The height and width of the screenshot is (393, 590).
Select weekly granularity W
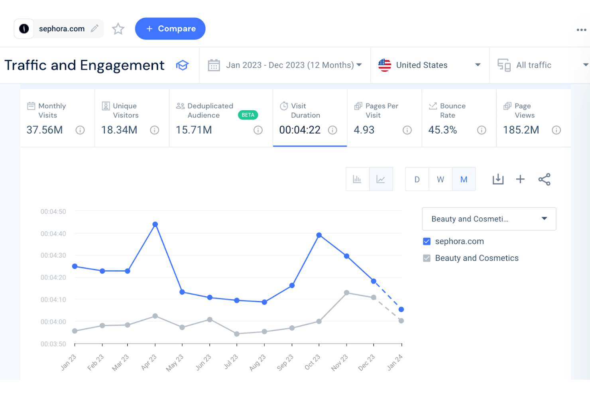point(441,179)
